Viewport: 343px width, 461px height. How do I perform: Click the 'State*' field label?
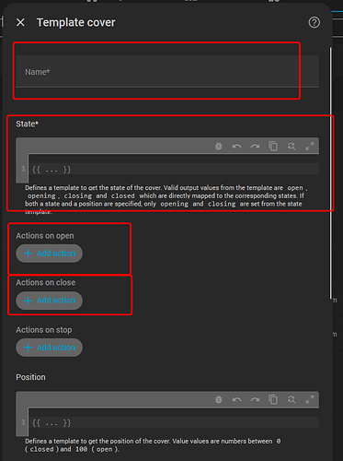coord(28,124)
